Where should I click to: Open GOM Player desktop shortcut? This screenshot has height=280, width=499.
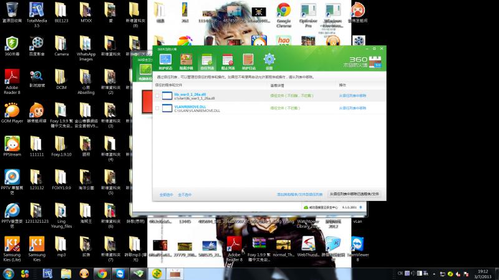coord(12,112)
